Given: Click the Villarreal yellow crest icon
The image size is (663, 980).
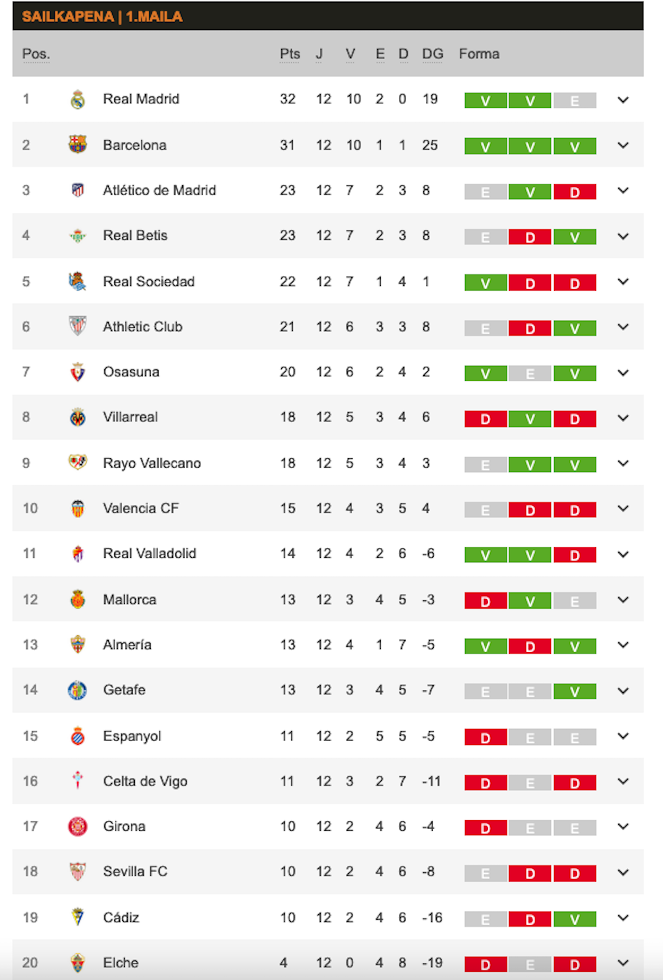Looking at the screenshot, I should pos(78,417).
